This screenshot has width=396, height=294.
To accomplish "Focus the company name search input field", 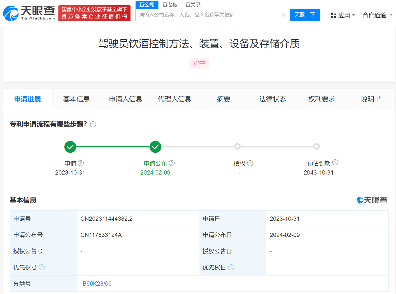I will 208,15.
